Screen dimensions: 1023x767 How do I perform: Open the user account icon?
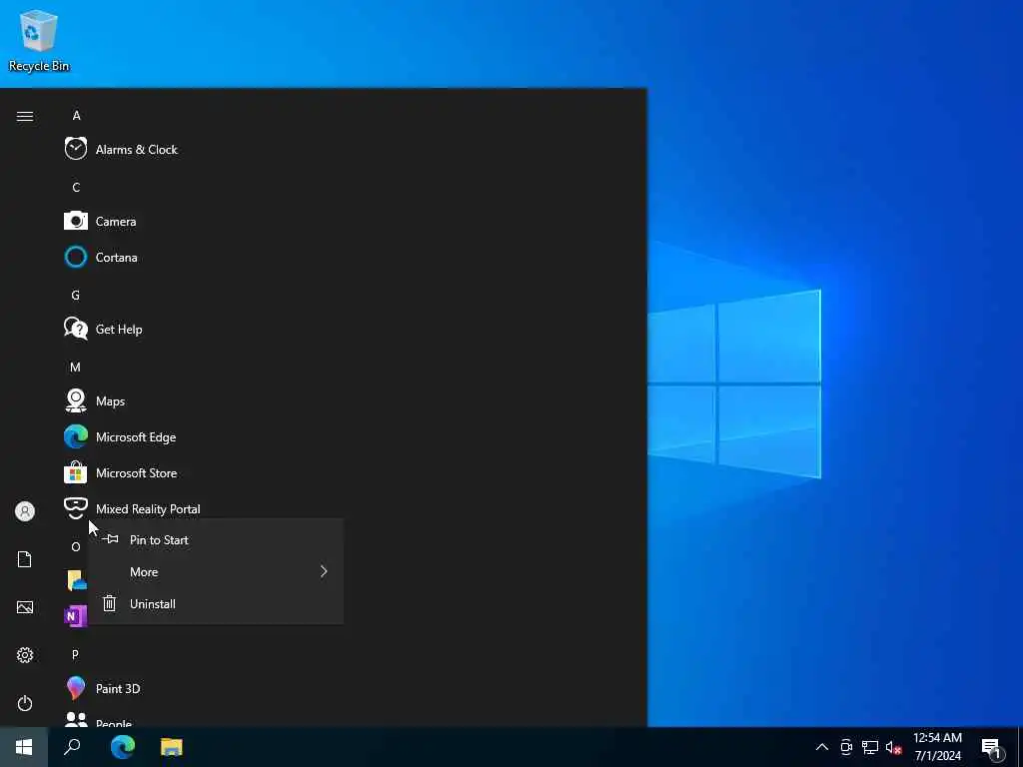[25, 511]
